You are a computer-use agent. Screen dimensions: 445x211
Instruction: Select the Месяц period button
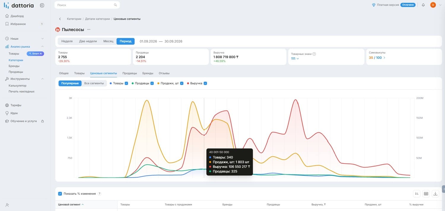coord(108,41)
